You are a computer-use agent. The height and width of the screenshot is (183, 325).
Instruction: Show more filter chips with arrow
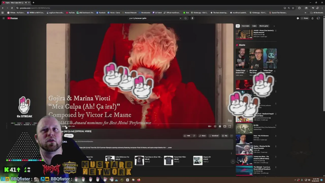tap(274, 26)
